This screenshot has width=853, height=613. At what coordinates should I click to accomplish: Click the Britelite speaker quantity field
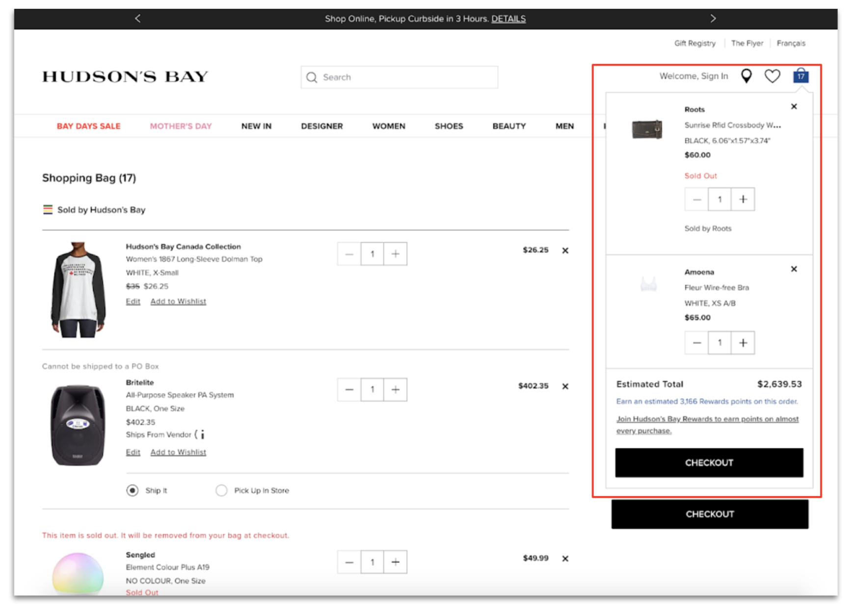(372, 390)
